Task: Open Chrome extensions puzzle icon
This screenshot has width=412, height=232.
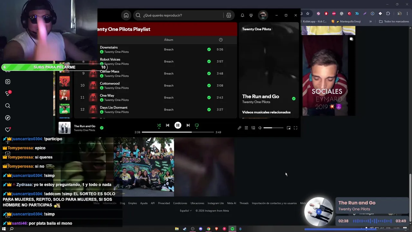Action: pyautogui.click(x=388, y=14)
